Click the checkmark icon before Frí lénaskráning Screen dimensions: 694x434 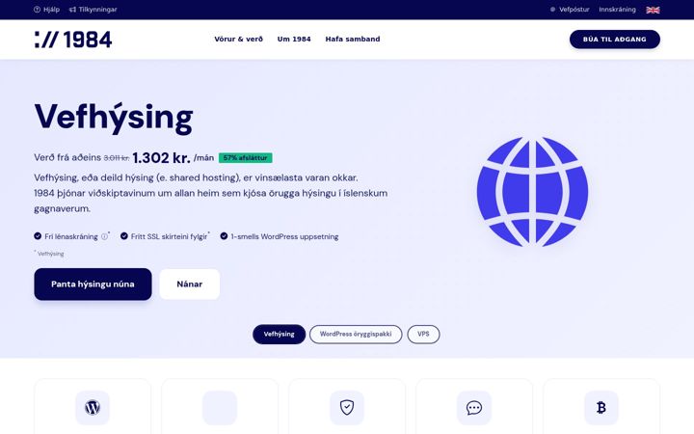tap(38, 236)
